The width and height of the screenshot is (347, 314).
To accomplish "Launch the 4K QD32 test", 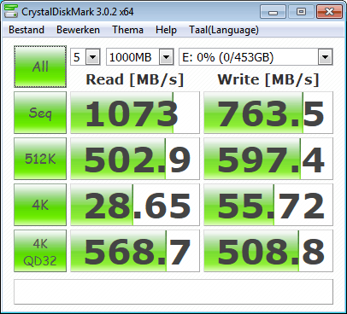I will click(40, 251).
